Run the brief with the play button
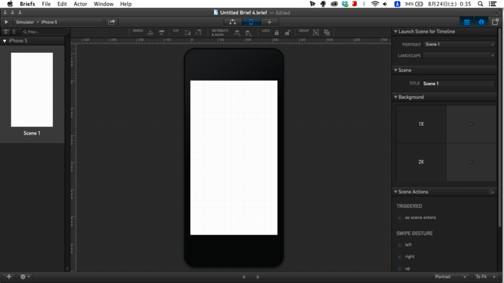Image resolution: width=504 pixels, height=283 pixels. click(6, 22)
